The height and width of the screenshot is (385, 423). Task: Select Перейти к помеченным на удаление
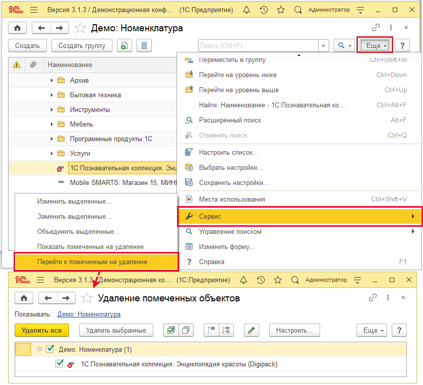click(96, 262)
